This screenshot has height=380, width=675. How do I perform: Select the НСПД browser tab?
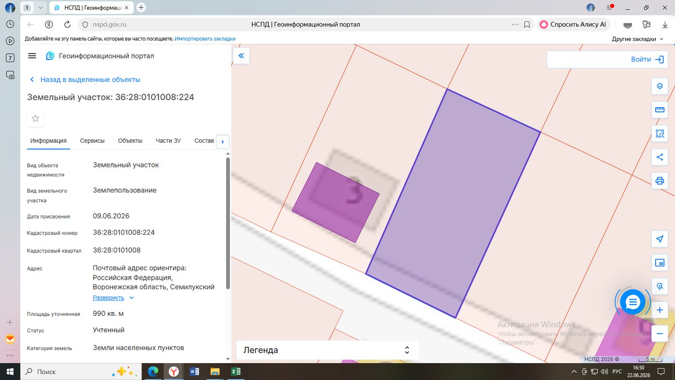pyautogui.click(x=92, y=8)
